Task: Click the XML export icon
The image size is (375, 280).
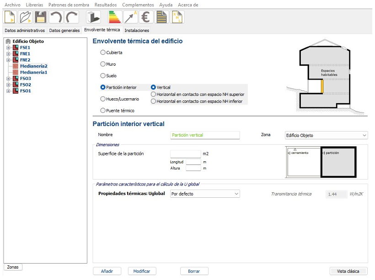Action: pos(177,17)
